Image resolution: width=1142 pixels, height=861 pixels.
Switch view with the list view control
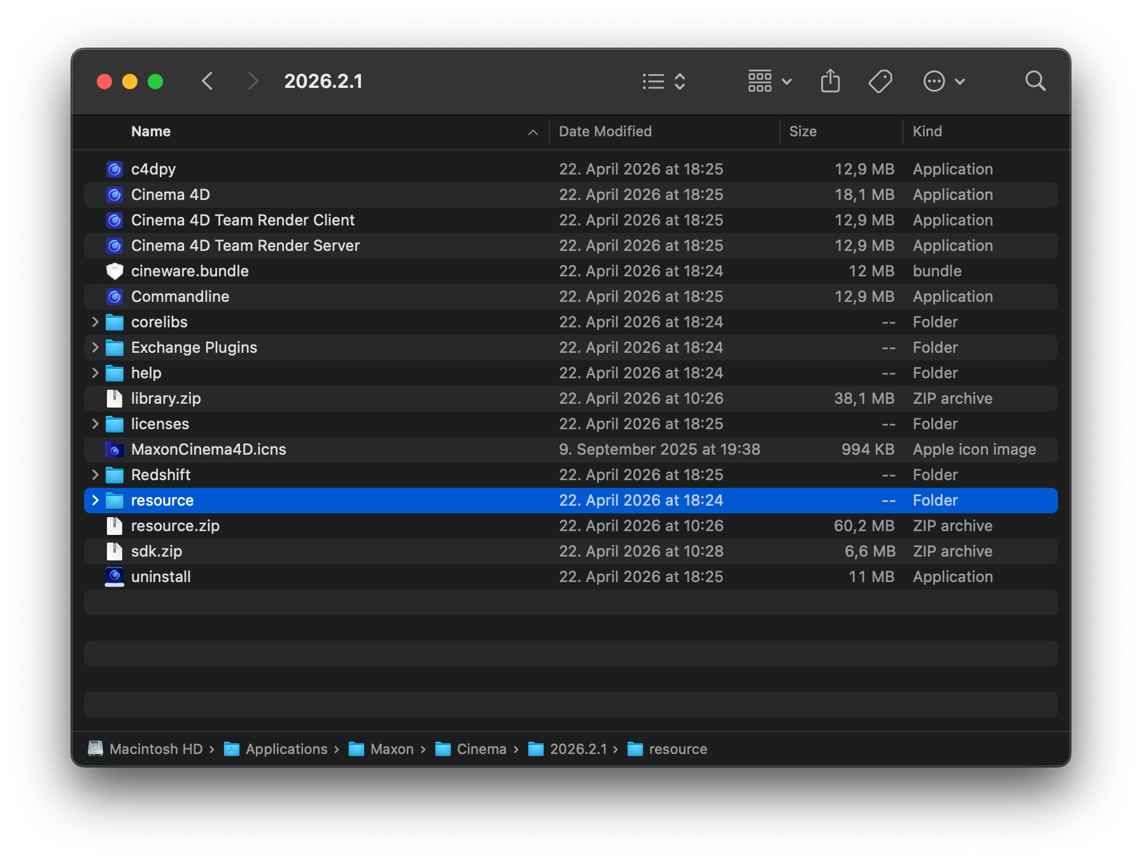[664, 82]
